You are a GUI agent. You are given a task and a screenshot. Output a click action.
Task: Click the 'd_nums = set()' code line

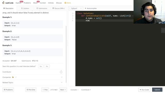point(94,18)
